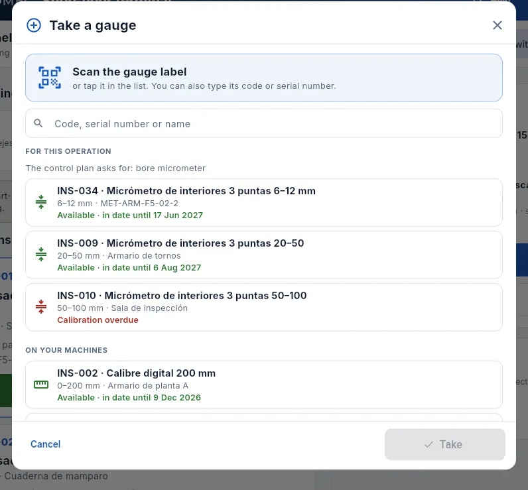The height and width of the screenshot is (490, 528).
Task: Click the bore micrometer icon for INS-034
Action: pyautogui.click(x=41, y=202)
